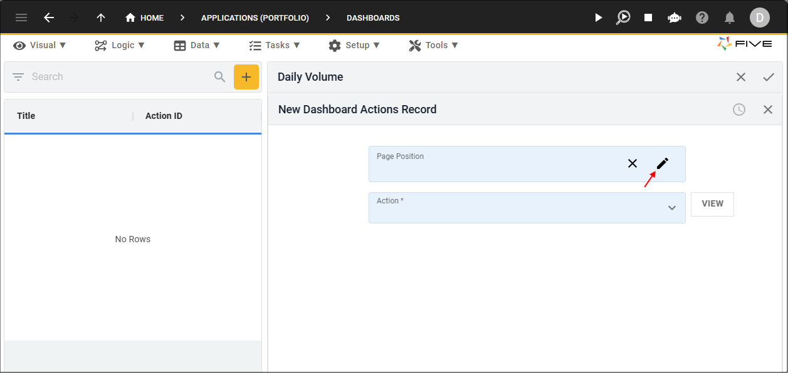Open the Logic dropdown menu
The height and width of the screenshot is (373, 788).
120,45
